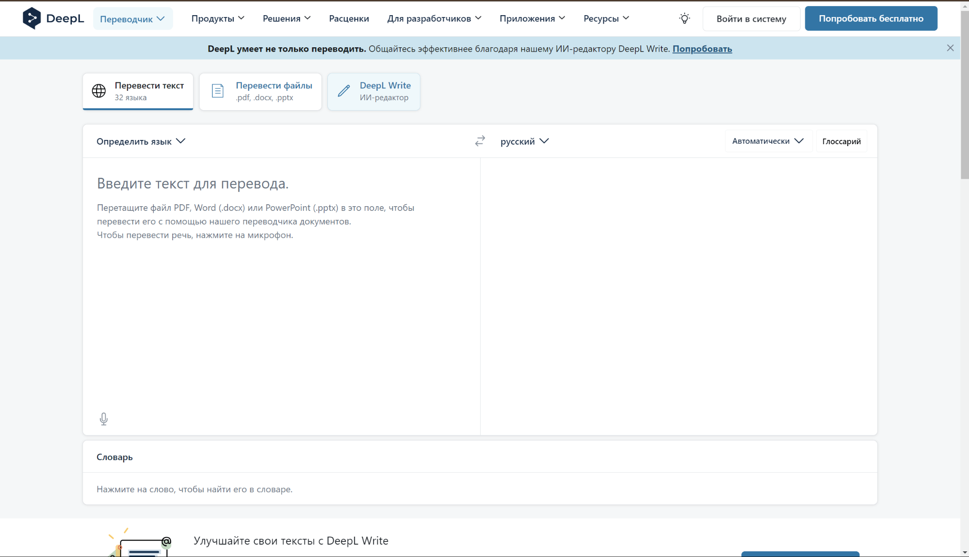Expand the «Автоматически» formality dropdown
Viewport: 969px width, 557px height.
pyautogui.click(x=767, y=141)
